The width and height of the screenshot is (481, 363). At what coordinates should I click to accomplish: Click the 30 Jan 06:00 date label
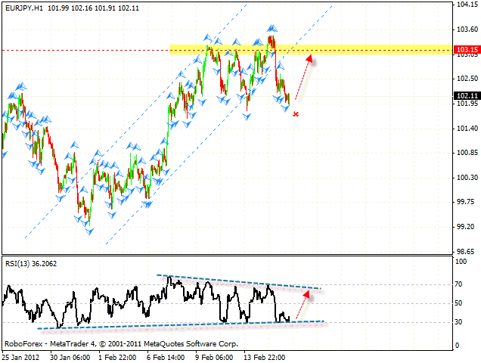click(x=70, y=358)
